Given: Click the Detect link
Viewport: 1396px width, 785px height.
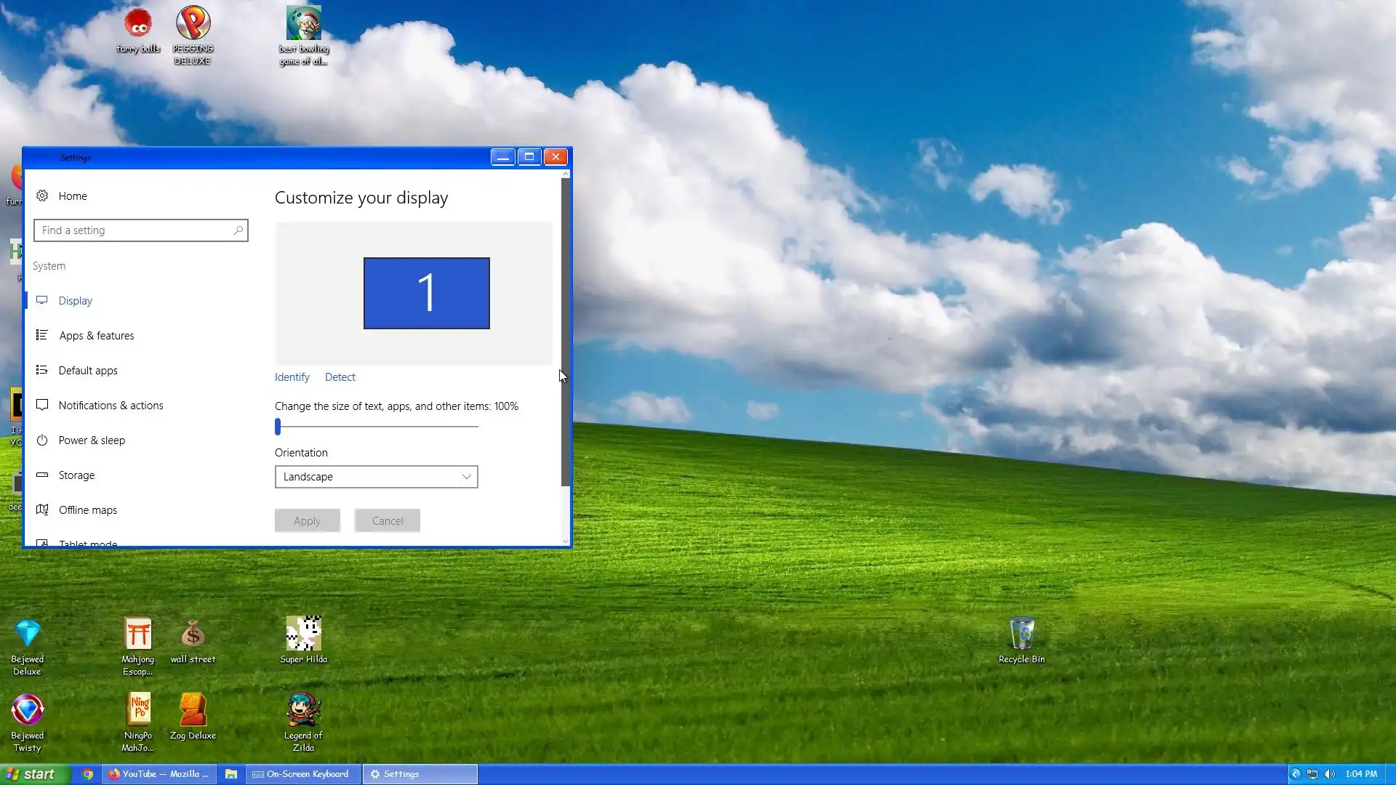Looking at the screenshot, I should 340,377.
